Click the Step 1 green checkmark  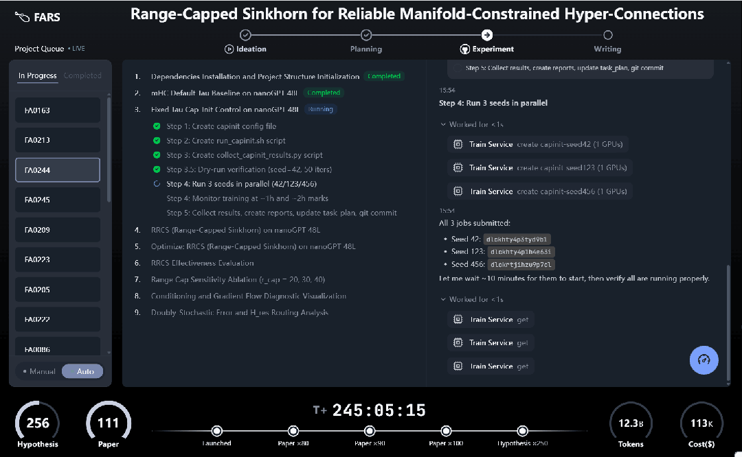[157, 126]
